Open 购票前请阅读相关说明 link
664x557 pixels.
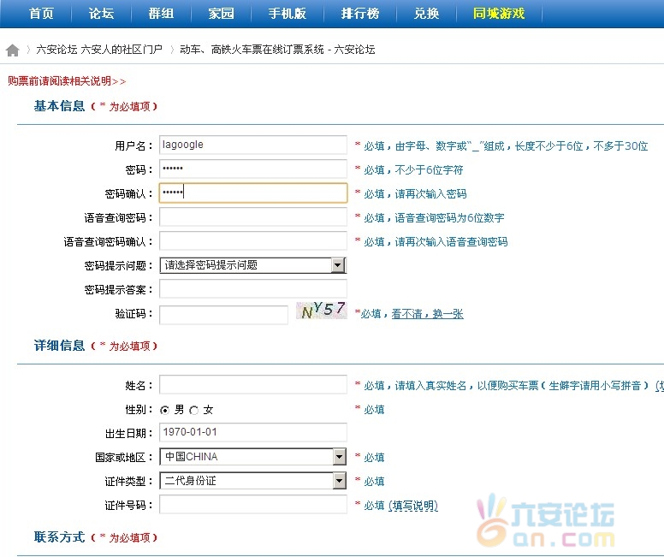[67, 81]
